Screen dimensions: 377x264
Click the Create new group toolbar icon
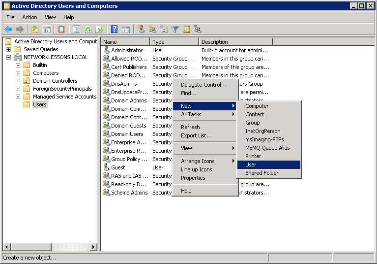point(152,30)
